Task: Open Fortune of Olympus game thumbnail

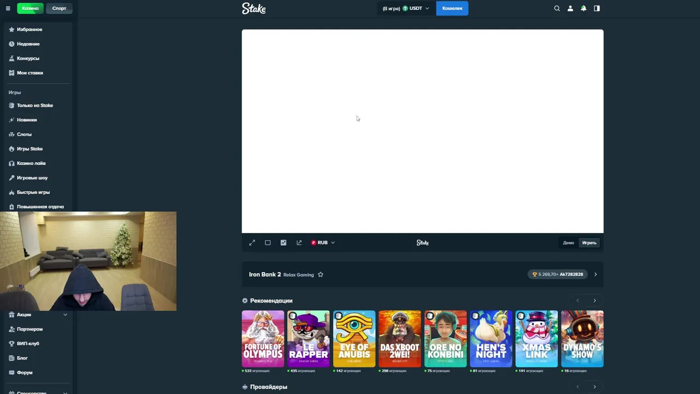Action: (263, 339)
